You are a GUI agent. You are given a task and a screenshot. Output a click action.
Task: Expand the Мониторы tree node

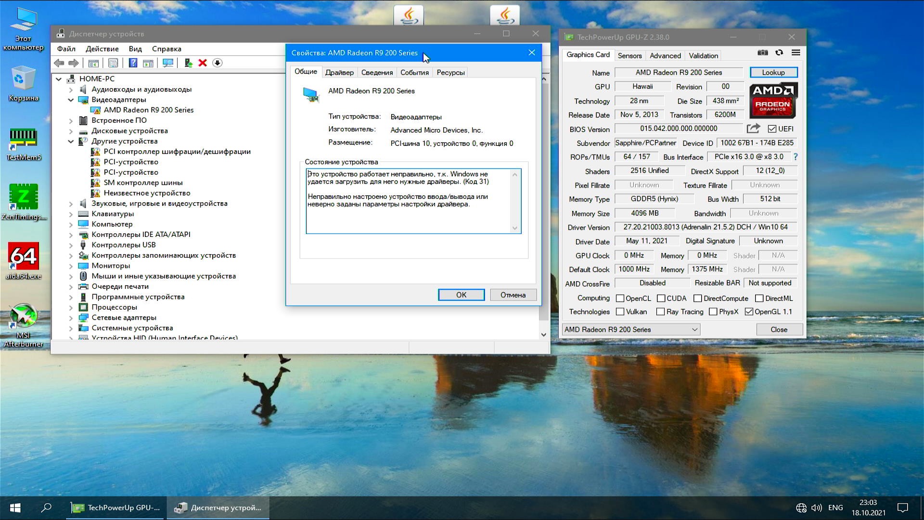point(71,266)
